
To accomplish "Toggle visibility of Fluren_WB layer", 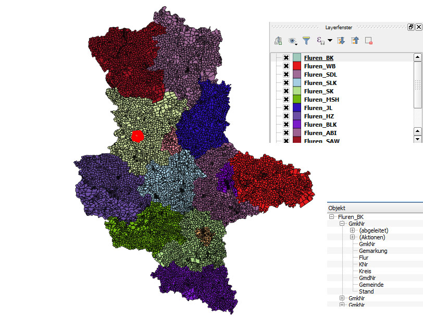I will [286, 66].
